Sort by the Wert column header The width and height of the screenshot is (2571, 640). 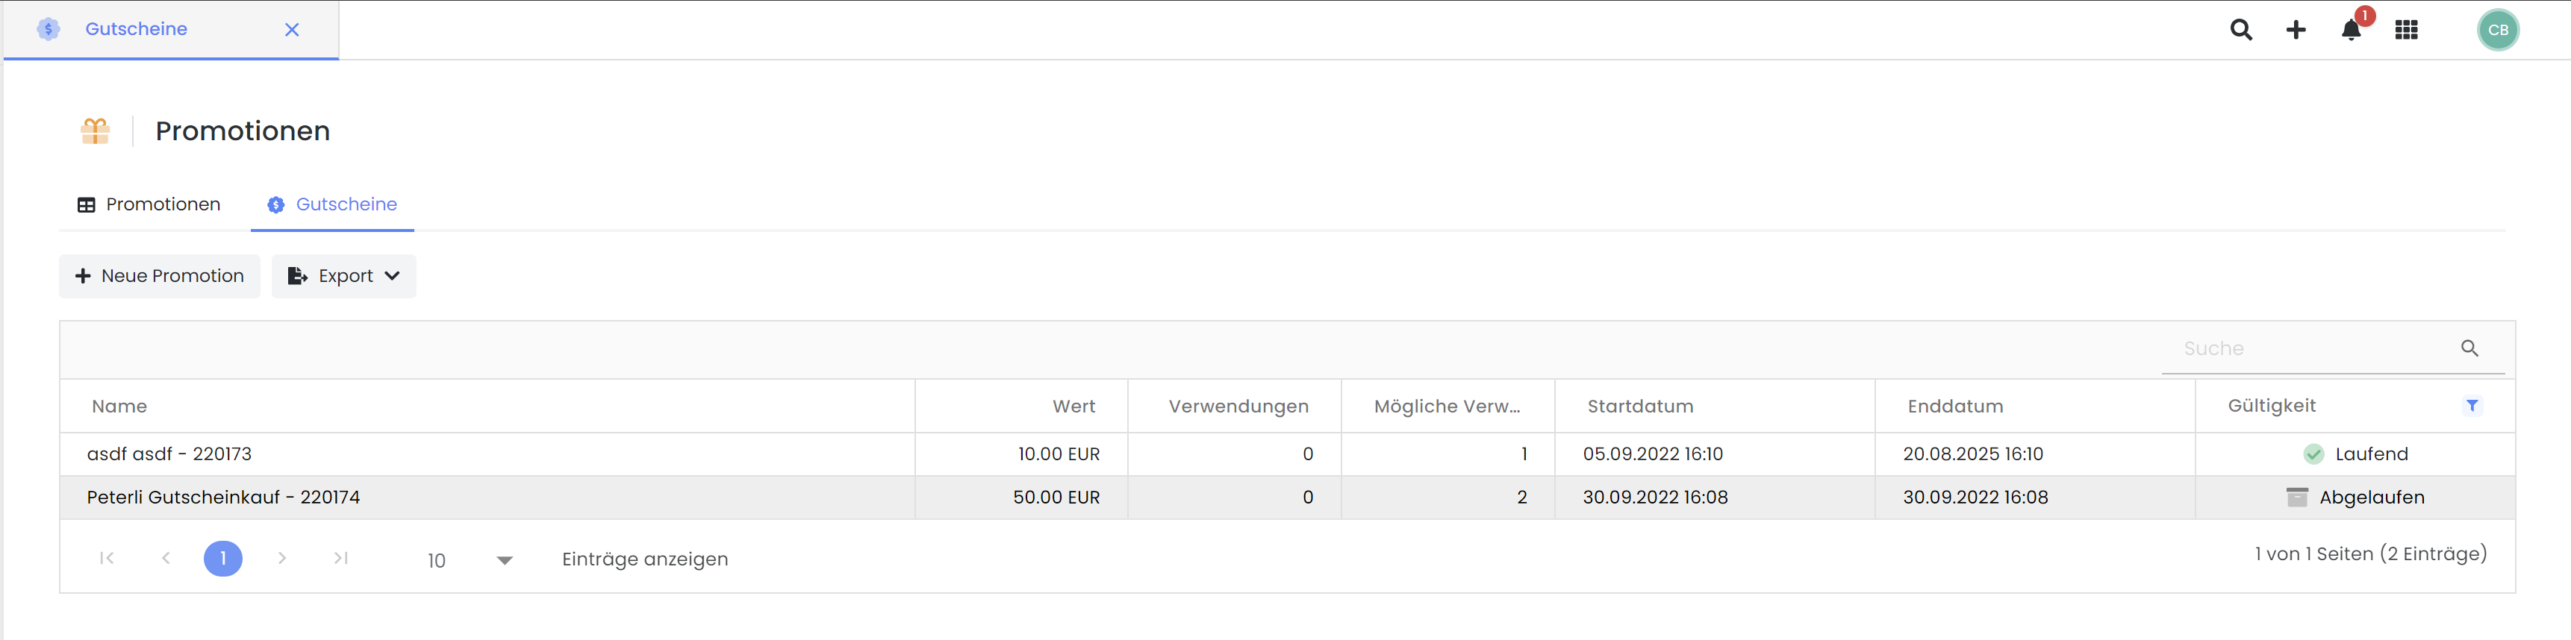[x=1073, y=407]
